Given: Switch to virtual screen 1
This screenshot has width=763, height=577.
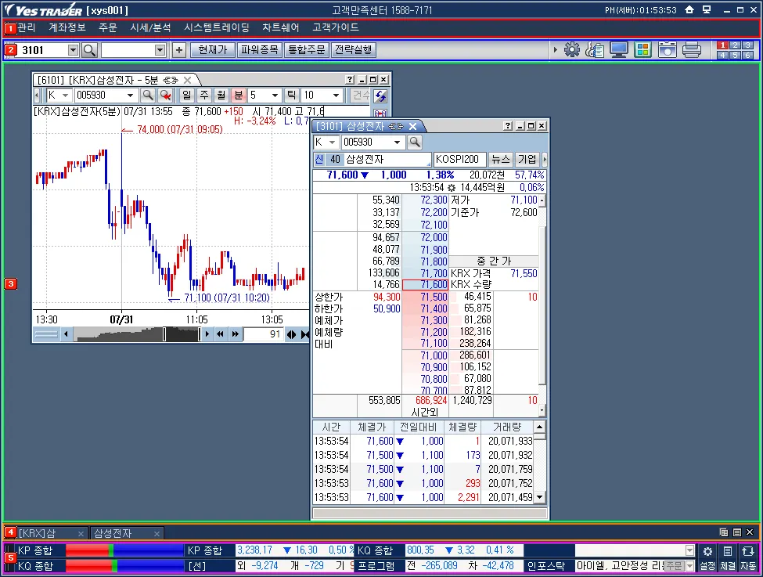Looking at the screenshot, I should 722,45.
